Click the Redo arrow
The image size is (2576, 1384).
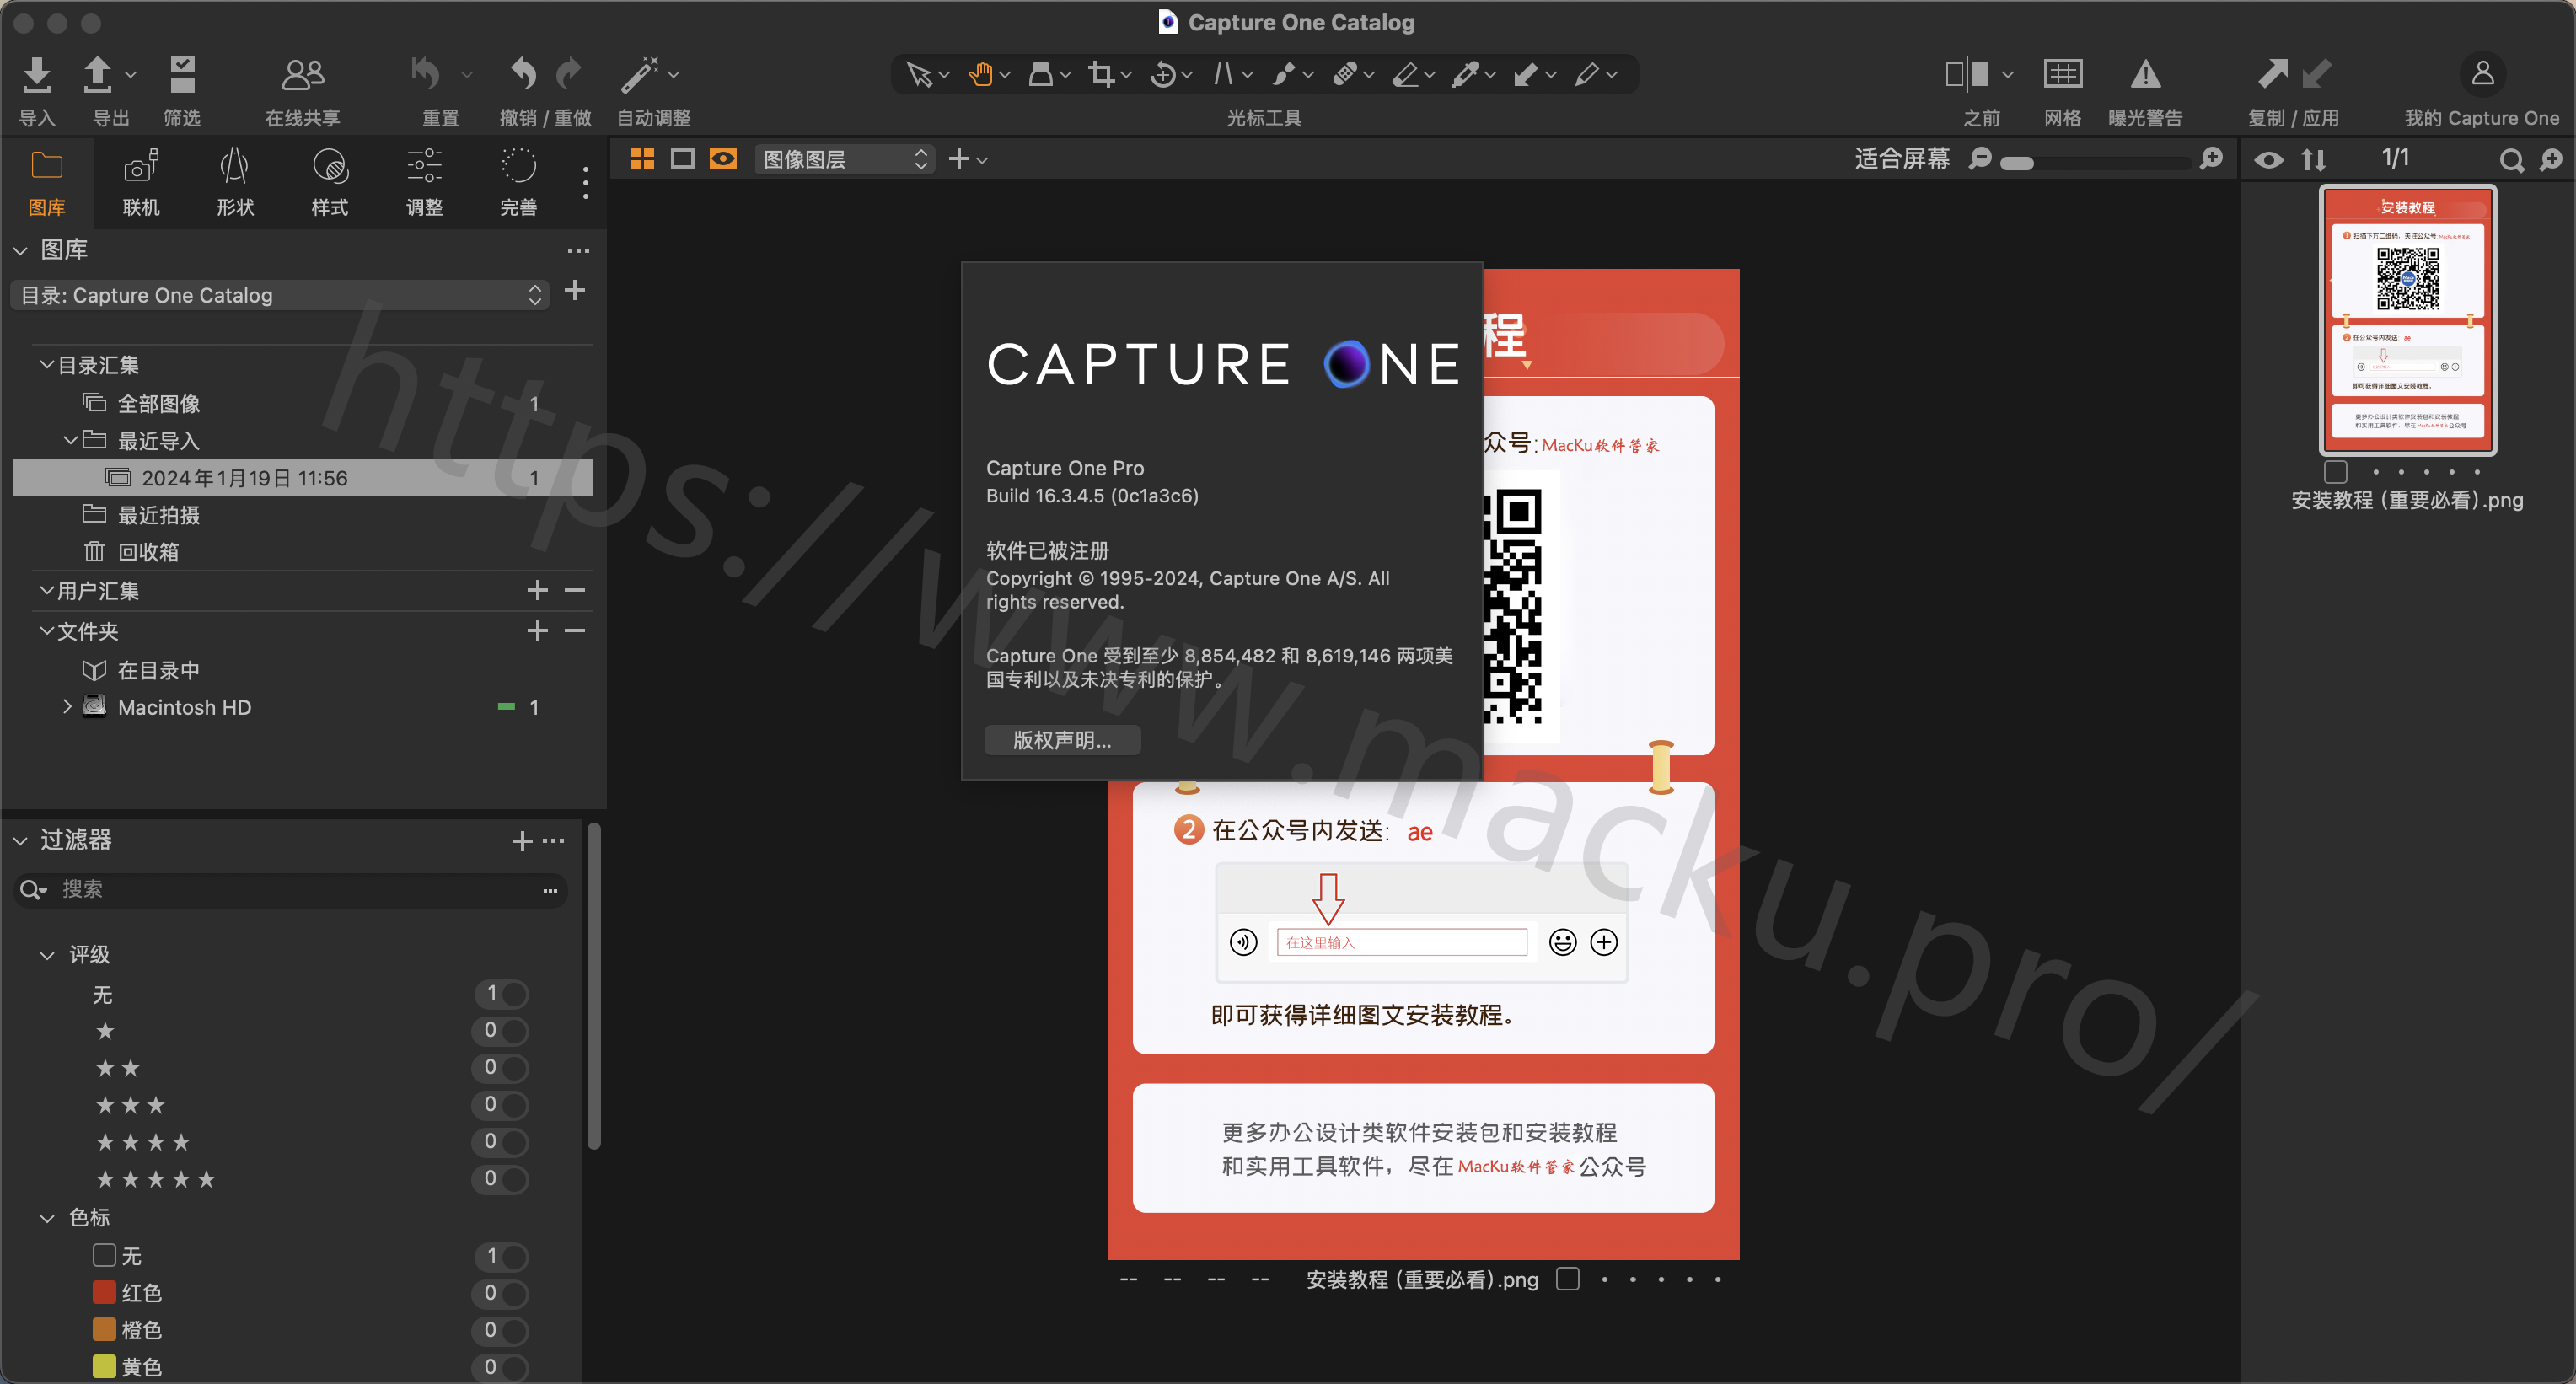click(x=569, y=73)
